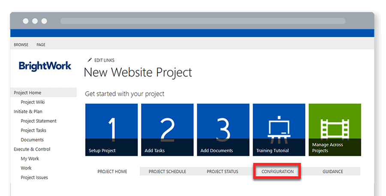Select the Add Documents tile
Viewport: 386px width, 196px height.
tap(223, 130)
